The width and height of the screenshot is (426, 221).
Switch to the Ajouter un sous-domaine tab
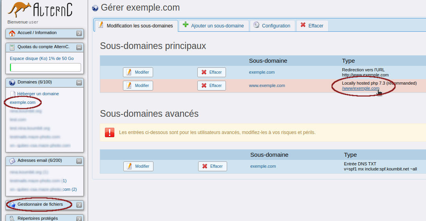pos(213,26)
